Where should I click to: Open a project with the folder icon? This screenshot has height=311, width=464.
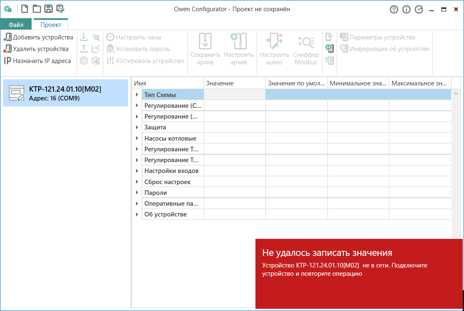[36, 9]
